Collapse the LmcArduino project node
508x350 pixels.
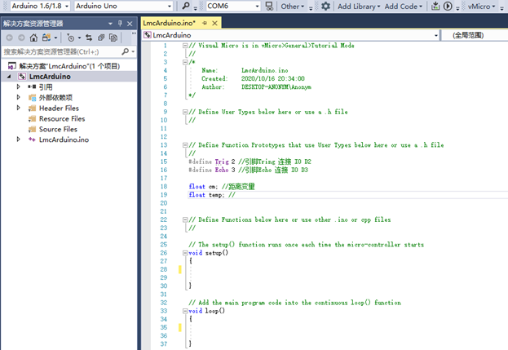point(9,77)
